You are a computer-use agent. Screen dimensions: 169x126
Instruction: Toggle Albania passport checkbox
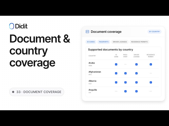pos(125,82)
